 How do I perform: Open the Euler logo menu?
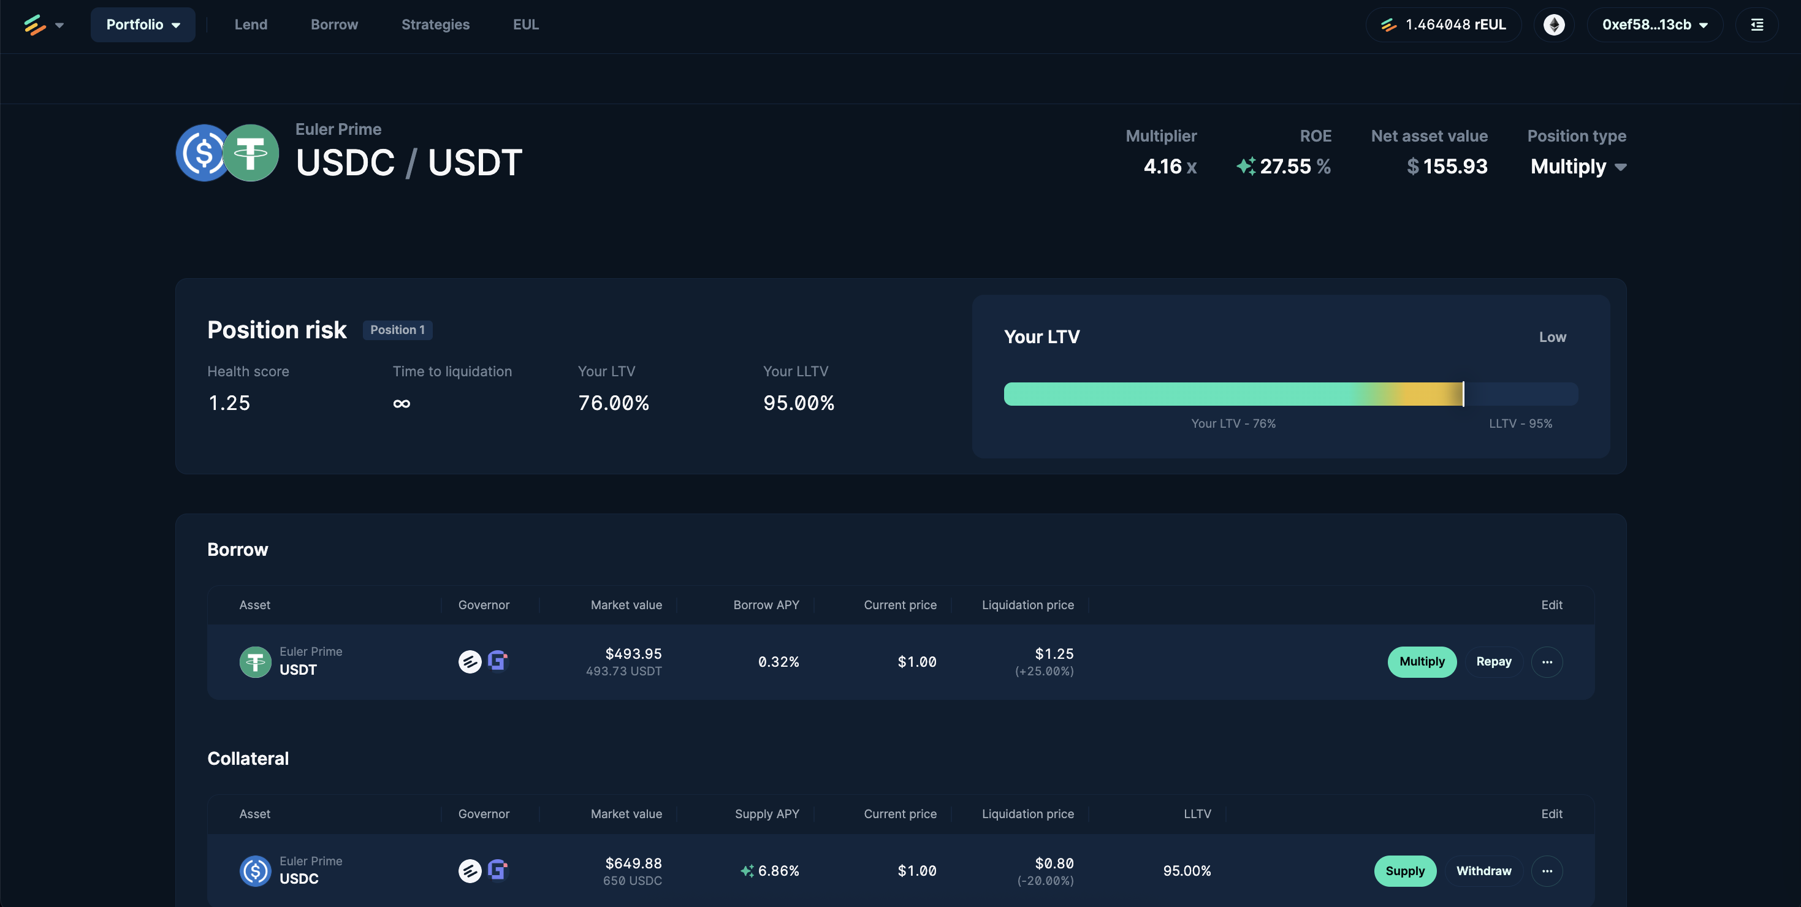point(35,25)
